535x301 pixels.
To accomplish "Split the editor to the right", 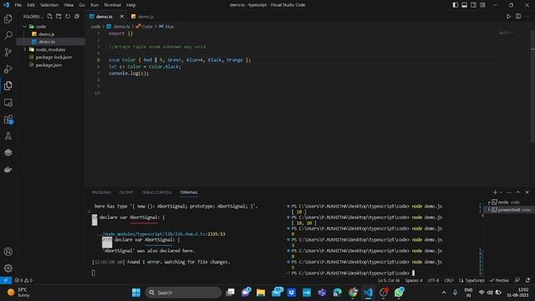I will [518, 17].
